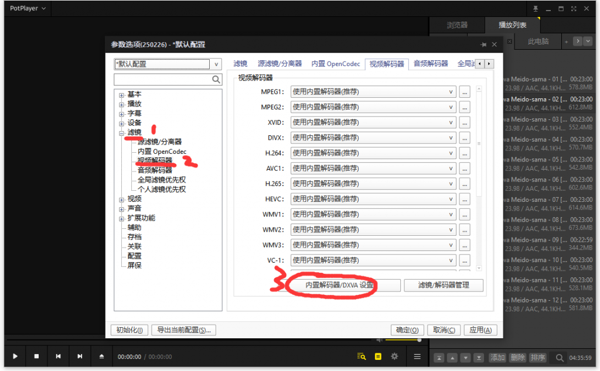Viewport: 600px width, 371px height.
Task: Add a new playlist tab with plus icon
Action: tap(566, 42)
